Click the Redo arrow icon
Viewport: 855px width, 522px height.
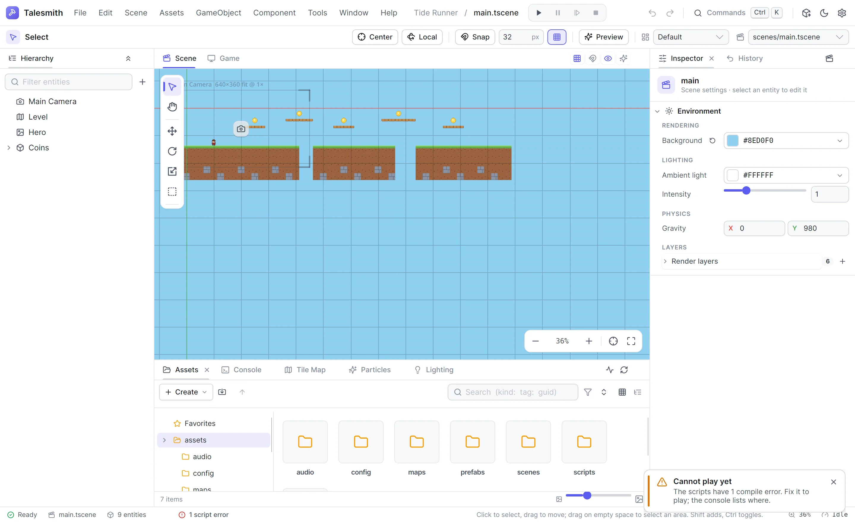pos(670,13)
